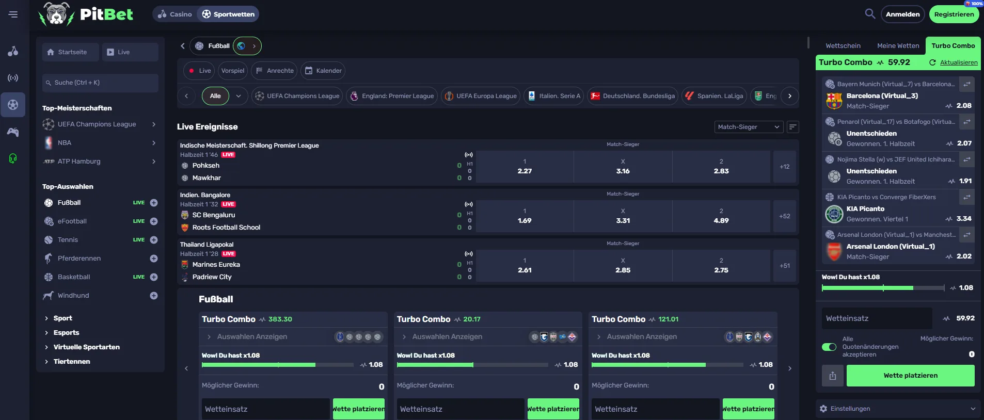This screenshot has height=420, width=984.
Task: Click bonus progress bar in bet slip
Action: [883, 288]
